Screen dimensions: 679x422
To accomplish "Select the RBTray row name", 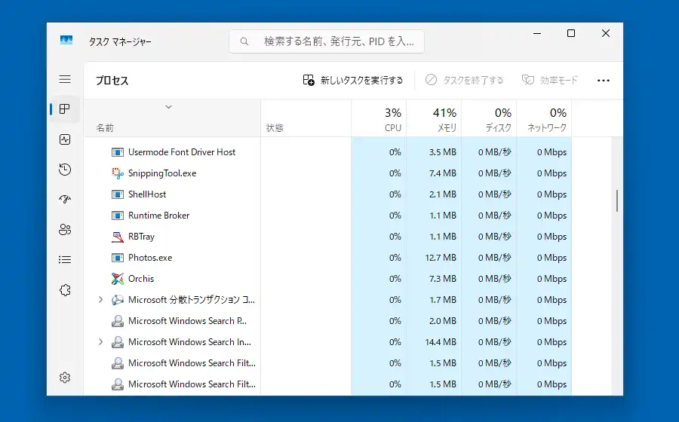I will coord(141,237).
